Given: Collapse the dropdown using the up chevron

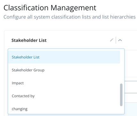Looking at the screenshot, I should tap(120, 40).
